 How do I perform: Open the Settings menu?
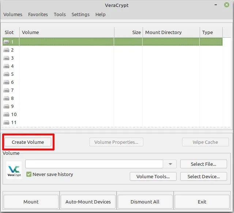click(x=80, y=15)
